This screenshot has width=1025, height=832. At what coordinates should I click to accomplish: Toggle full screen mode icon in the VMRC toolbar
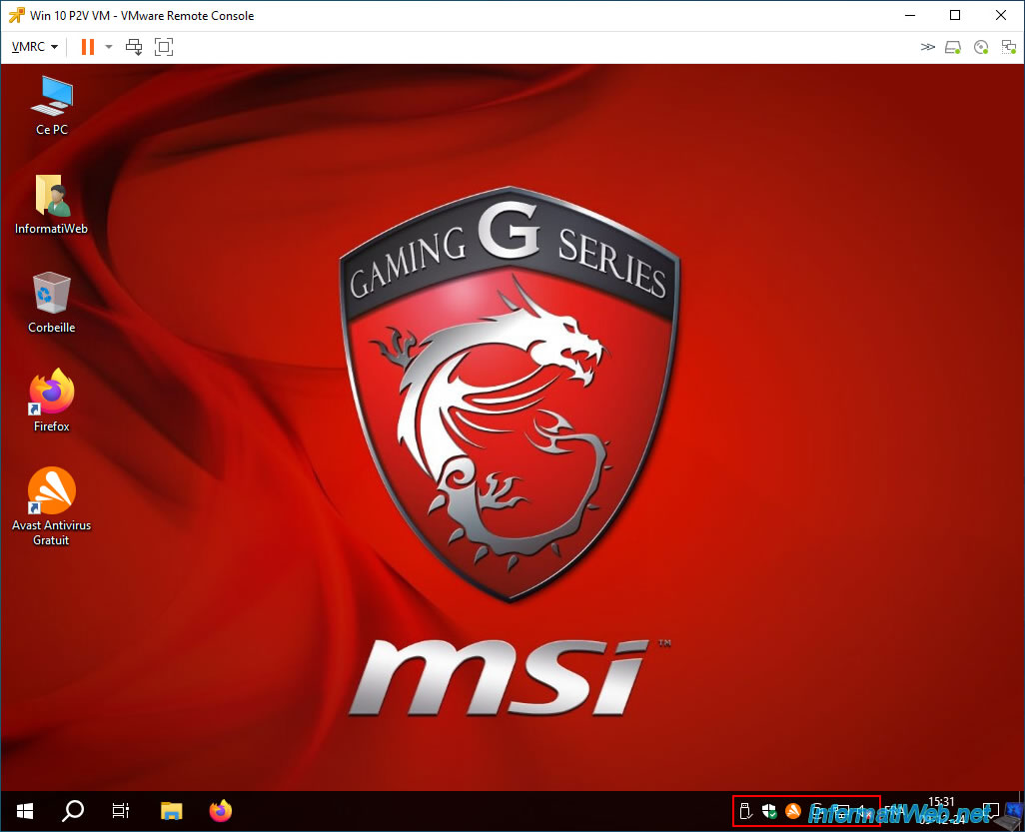164,46
